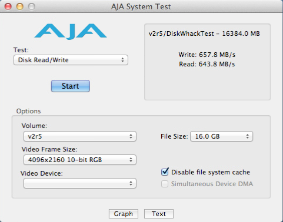Close the AJA System Test window
This screenshot has height=222, width=283.
click(x=8, y=6)
